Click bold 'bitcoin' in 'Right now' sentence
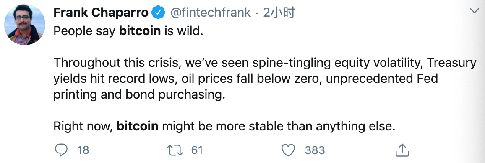The height and width of the screenshot is (163, 485). (x=137, y=126)
